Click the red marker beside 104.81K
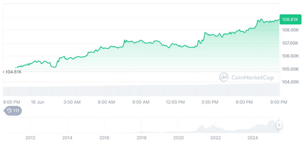 pos(4,72)
